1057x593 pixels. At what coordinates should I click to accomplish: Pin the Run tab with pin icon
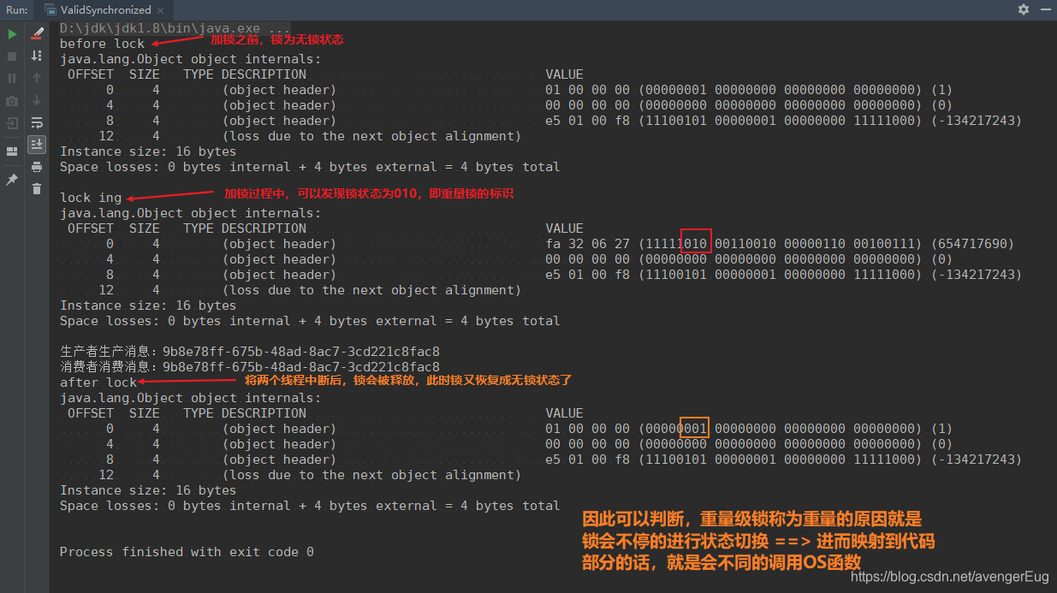tap(12, 180)
